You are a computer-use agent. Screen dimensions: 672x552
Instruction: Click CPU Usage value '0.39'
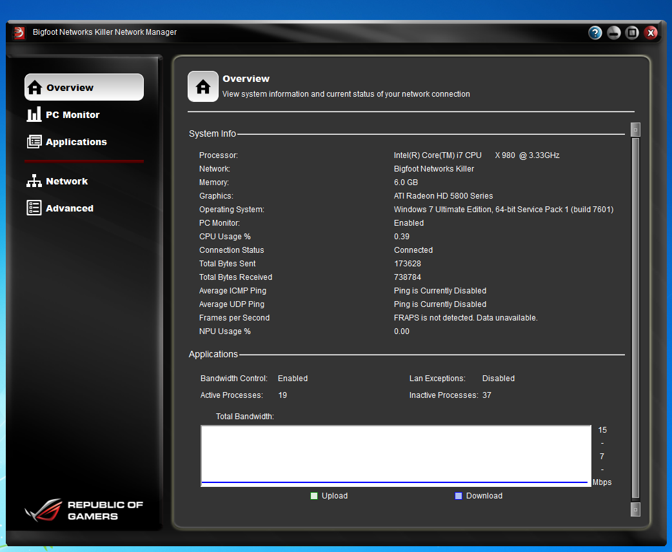pos(402,237)
